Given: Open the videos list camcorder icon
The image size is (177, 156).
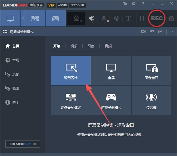Looking at the screenshot, I should click(143, 32).
